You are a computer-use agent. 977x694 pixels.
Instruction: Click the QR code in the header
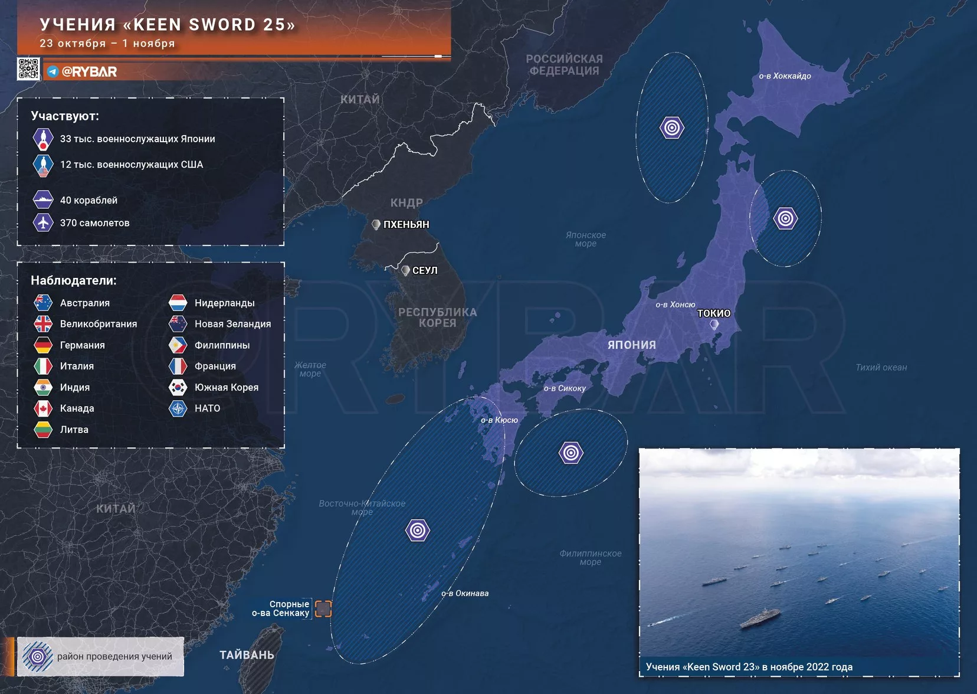[28, 69]
